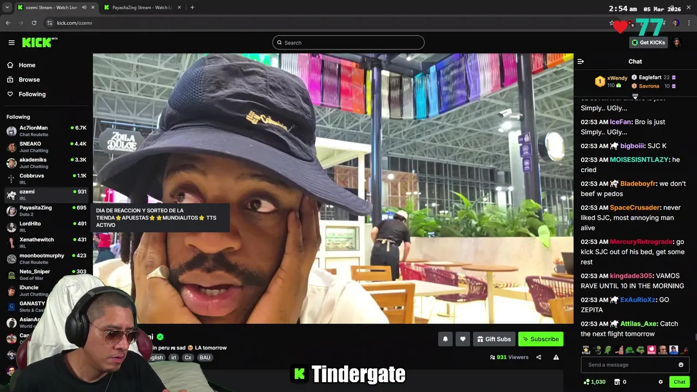Open the Kick profile avatar menu
This screenshot has width=697, height=392.
[677, 42]
